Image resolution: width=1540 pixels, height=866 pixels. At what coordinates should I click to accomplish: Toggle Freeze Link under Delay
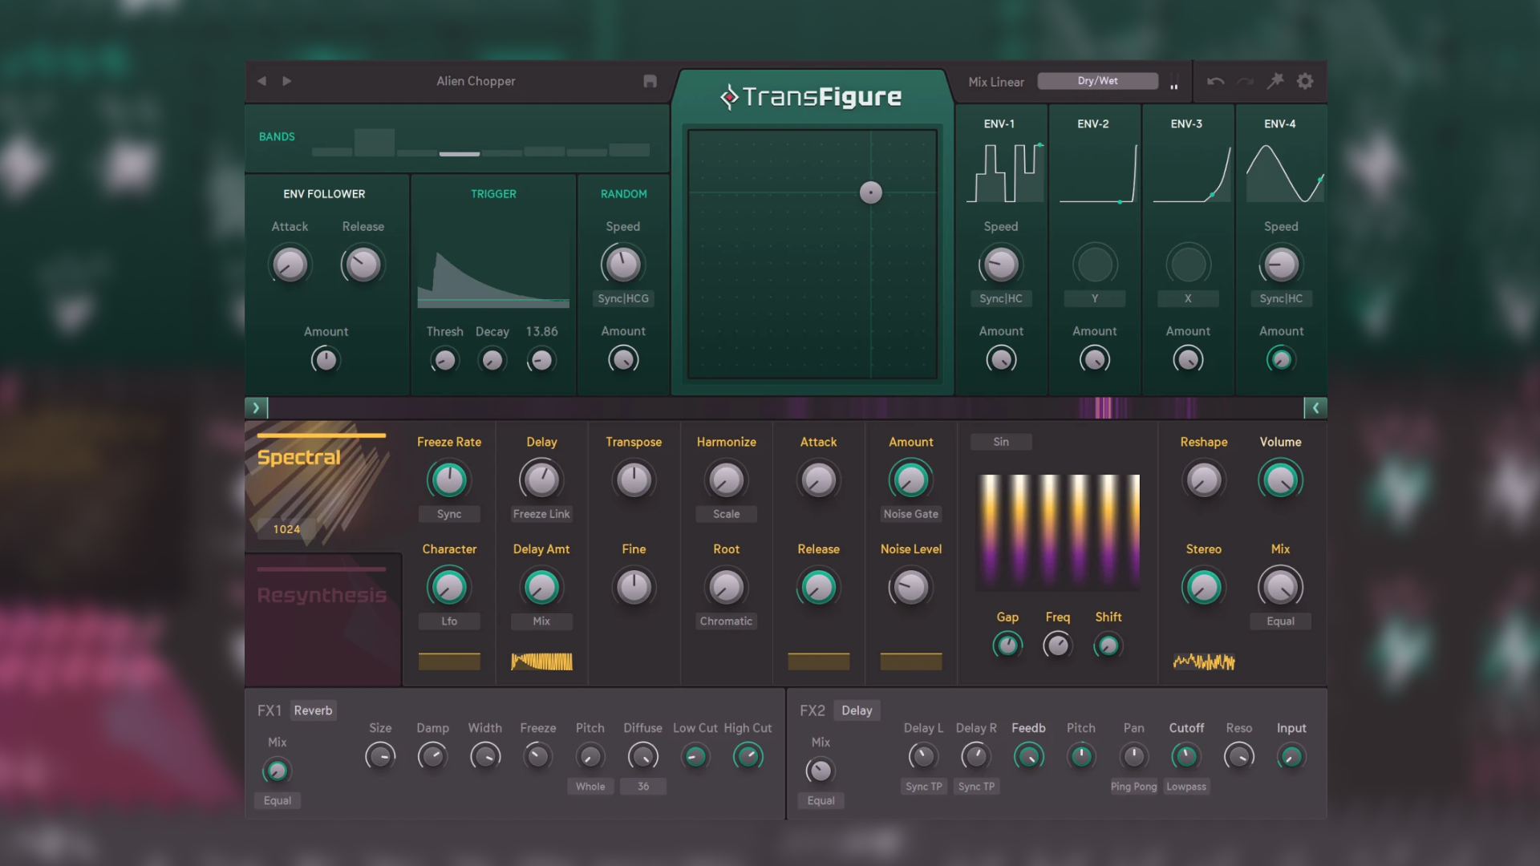[541, 514]
